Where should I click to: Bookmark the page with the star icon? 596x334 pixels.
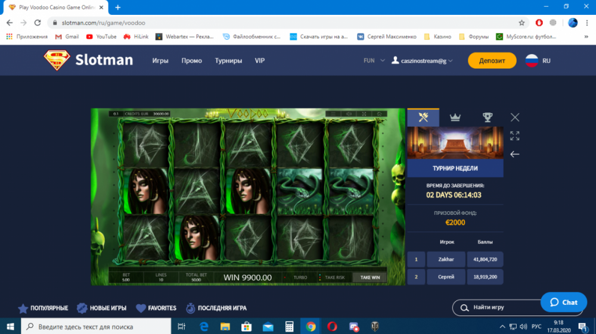coord(521,23)
